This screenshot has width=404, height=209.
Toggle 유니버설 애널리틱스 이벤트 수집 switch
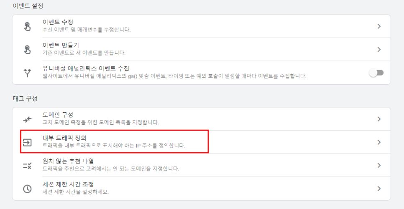[x=376, y=73]
